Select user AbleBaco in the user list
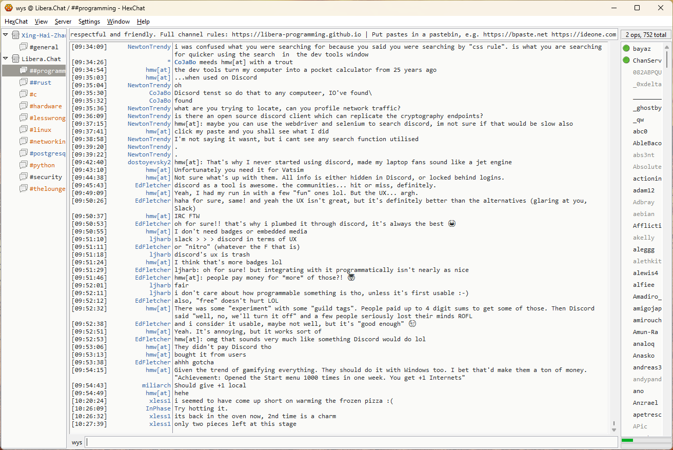Viewport: 673px width, 450px height. [x=647, y=143]
